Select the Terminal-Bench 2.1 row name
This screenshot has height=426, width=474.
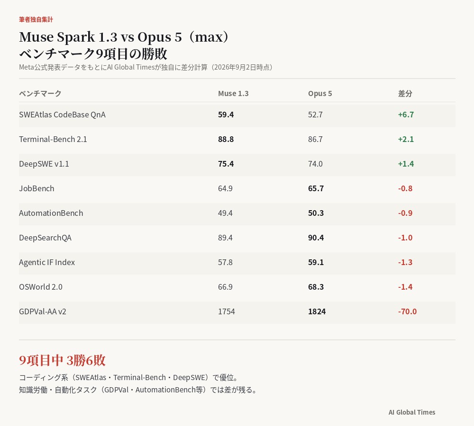(53, 139)
